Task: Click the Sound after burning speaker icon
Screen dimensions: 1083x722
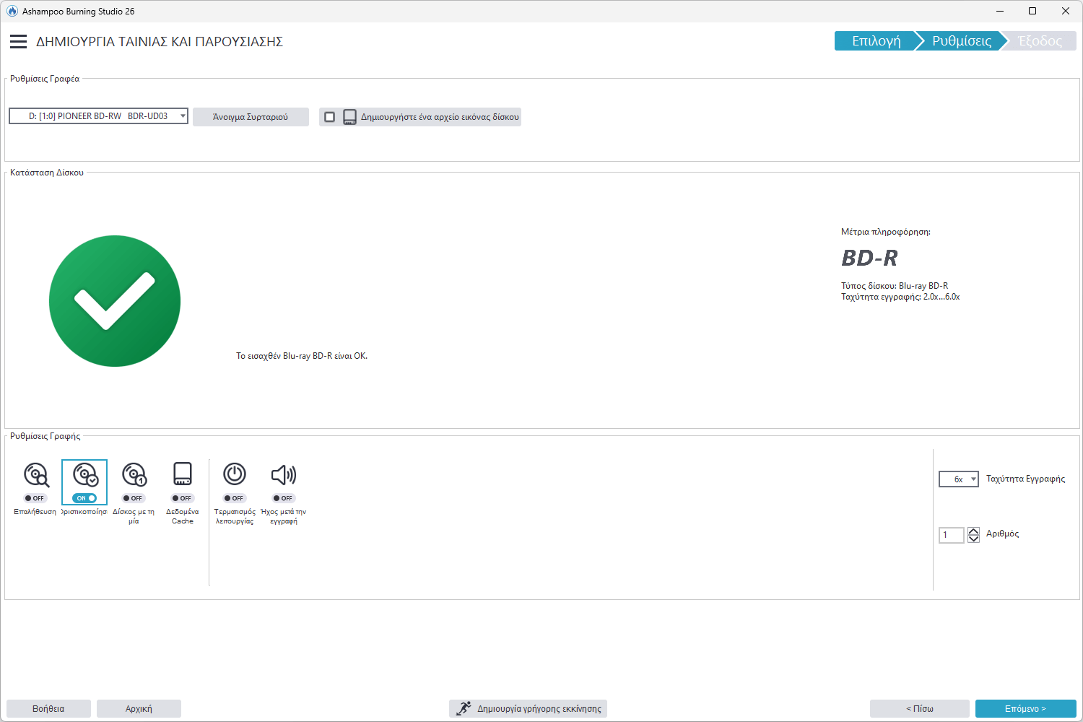Action: [x=284, y=474]
